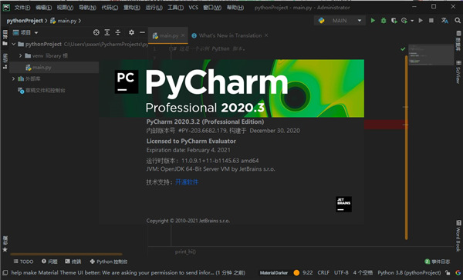463x280 pixels.
Task: Click the PC logo in About banner
Action: coord(127,82)
